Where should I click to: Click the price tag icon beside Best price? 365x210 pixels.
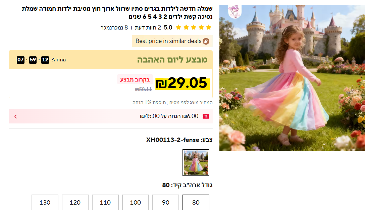[206, 42]
